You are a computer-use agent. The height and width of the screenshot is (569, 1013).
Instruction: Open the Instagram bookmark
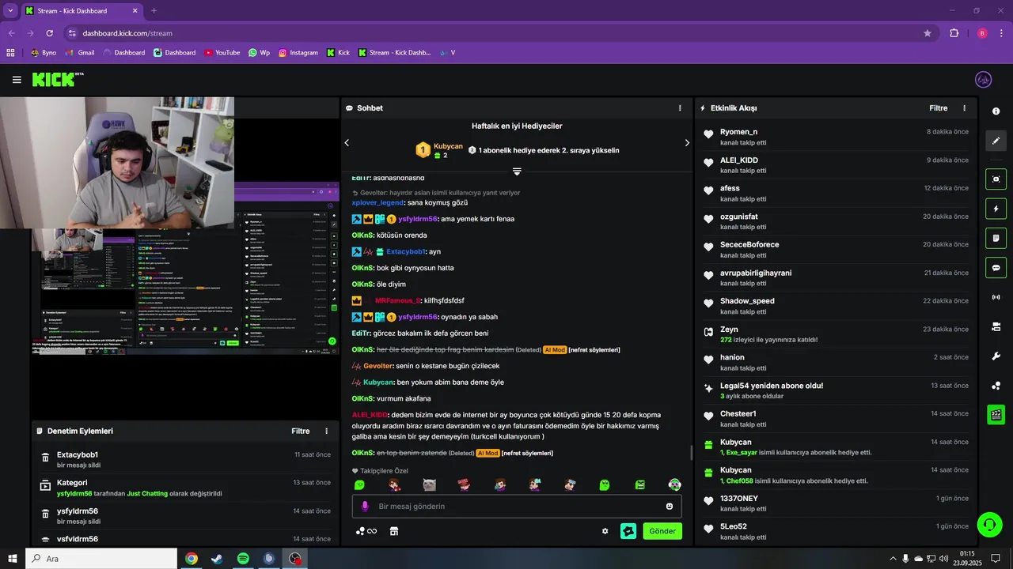point(298,53)
